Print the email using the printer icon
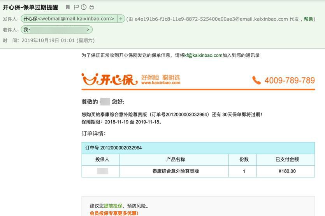Viewport: 325px width, 216px height. point(91,7)
